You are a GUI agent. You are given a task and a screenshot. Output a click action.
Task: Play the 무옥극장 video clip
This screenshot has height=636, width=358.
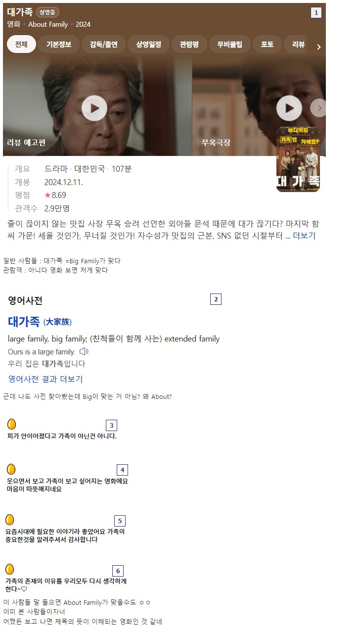(289, 108)
